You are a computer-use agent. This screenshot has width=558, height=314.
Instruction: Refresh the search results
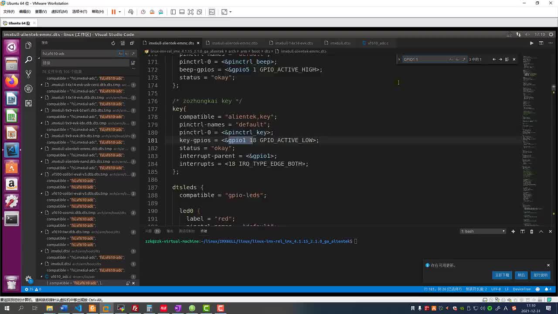click(x=113, y=43)
